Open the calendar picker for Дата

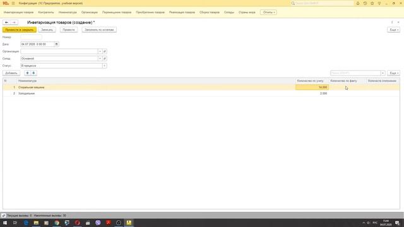tap(56, 44)
